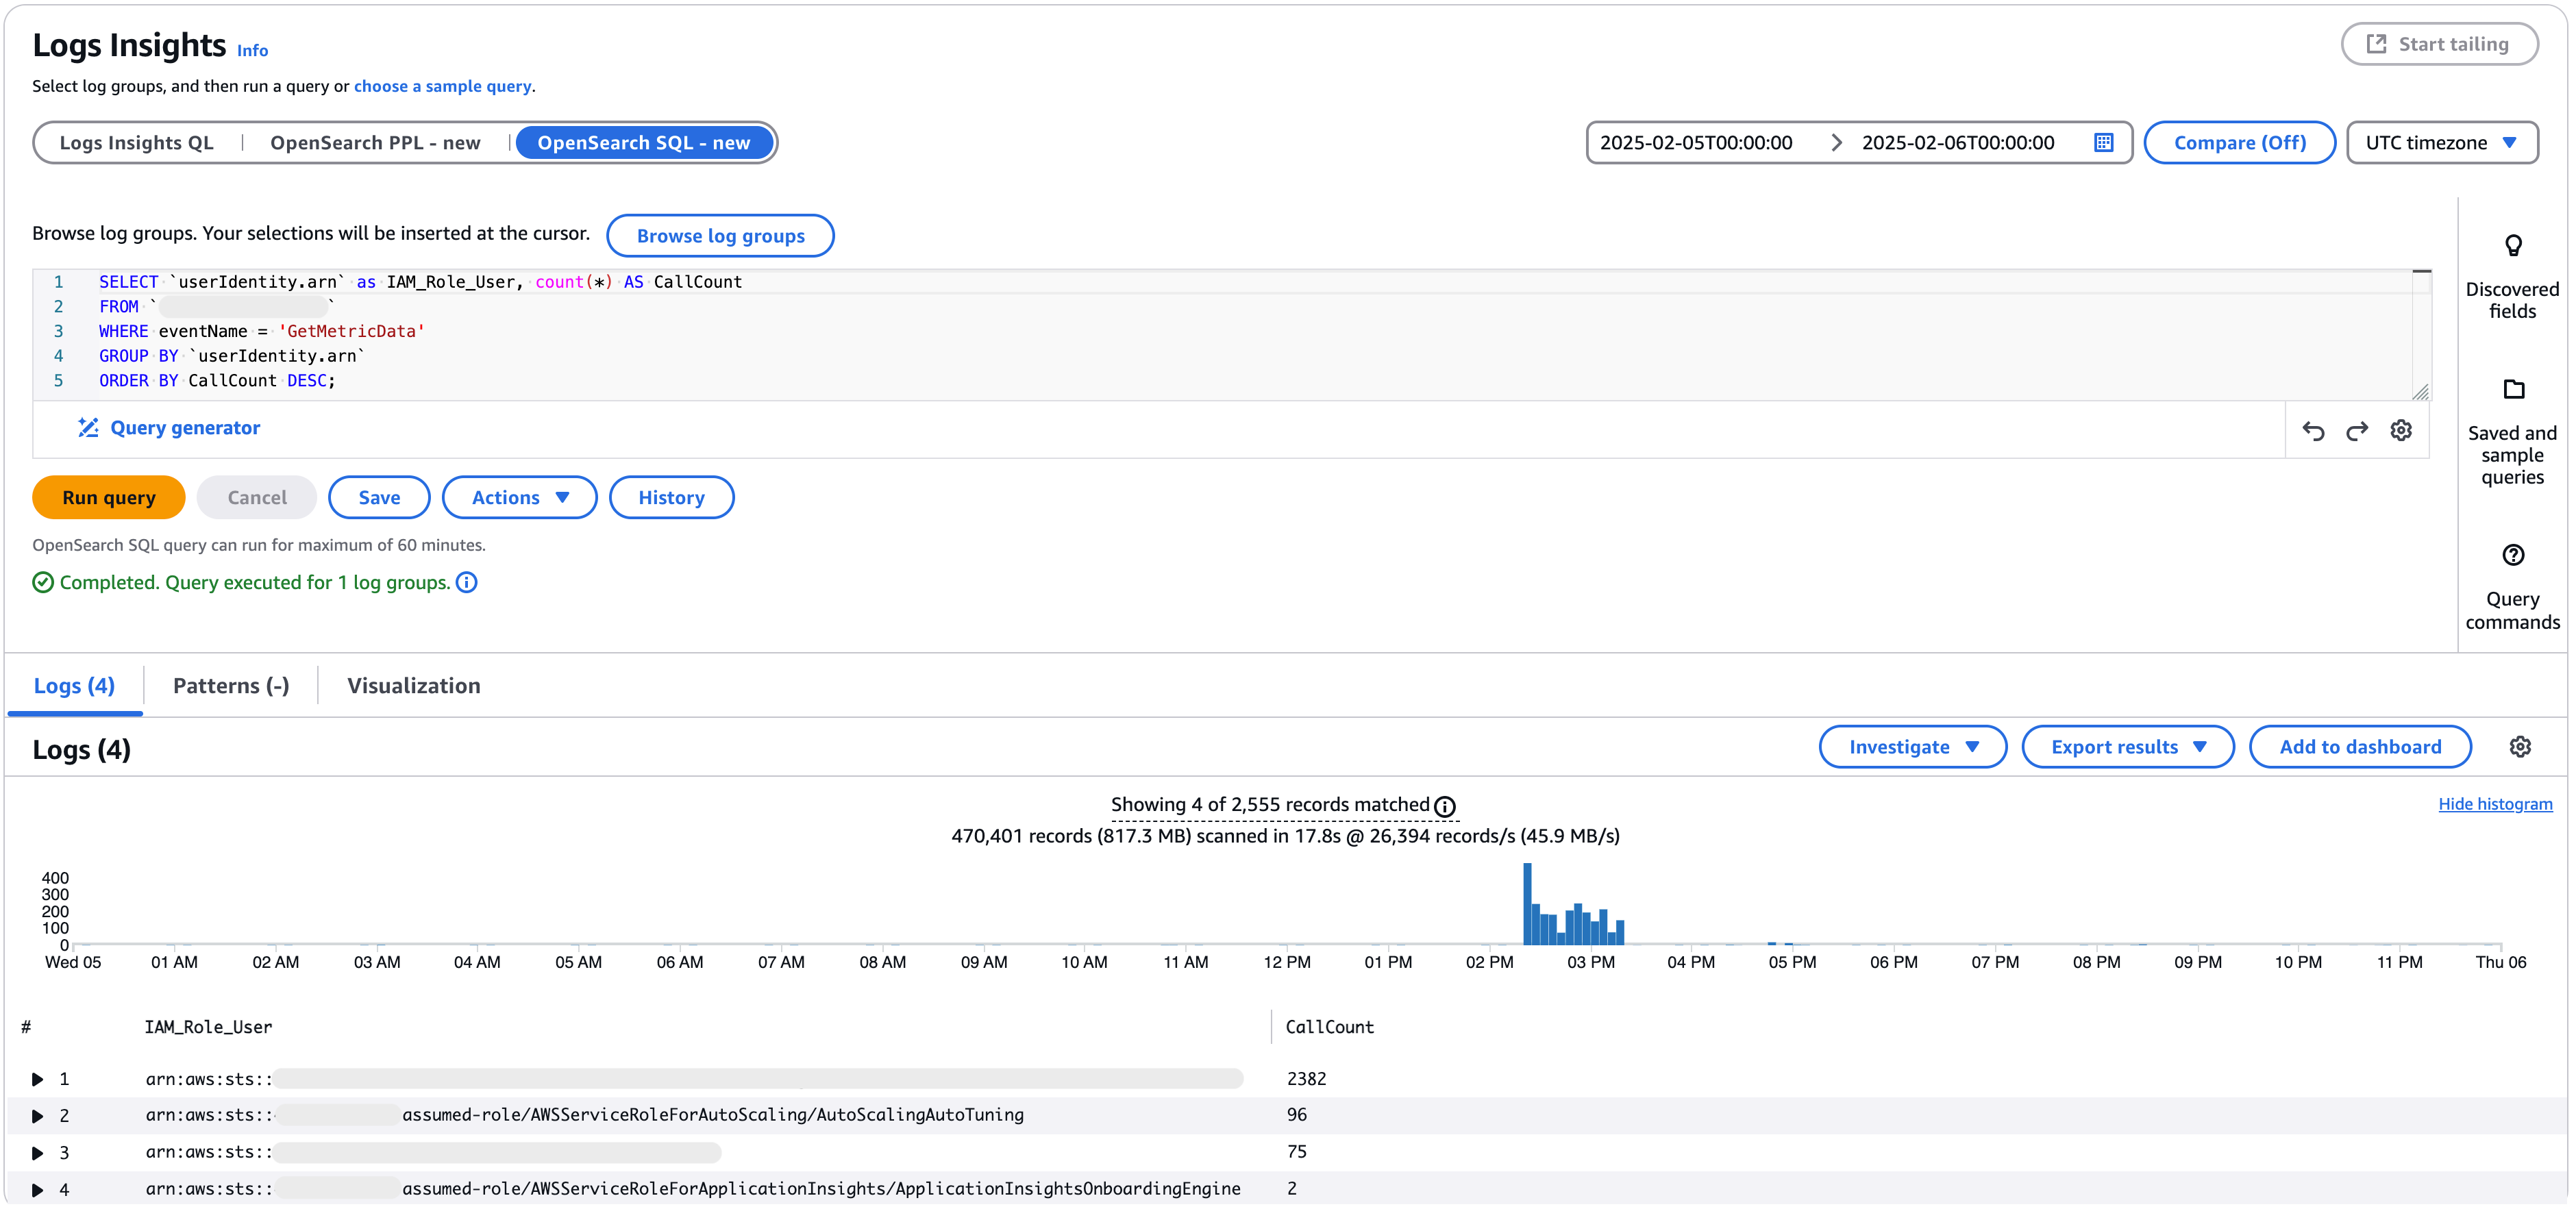Open the Patterns tab
Viewport: 2576px width, 1209px height.
pos(231,686)
